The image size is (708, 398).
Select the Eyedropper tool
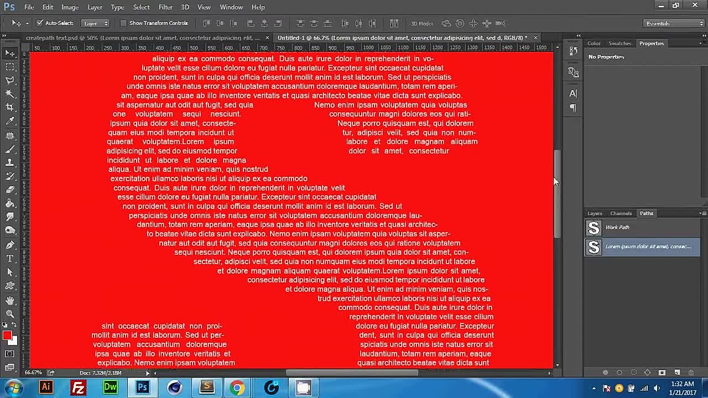point(10,122)
